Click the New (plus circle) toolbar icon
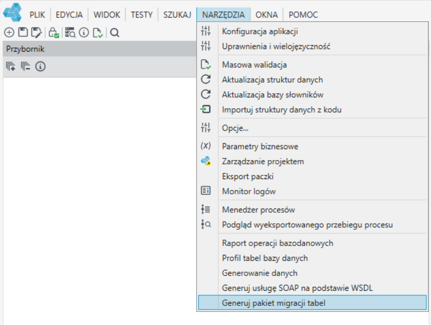The image size is (431, 325). 9,33
